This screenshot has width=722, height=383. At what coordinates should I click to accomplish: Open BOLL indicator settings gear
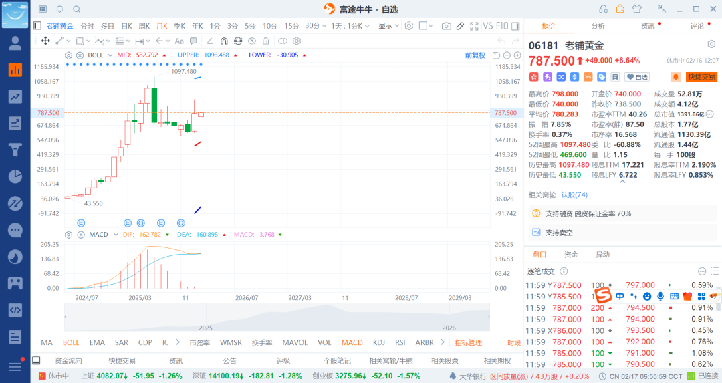69,55
